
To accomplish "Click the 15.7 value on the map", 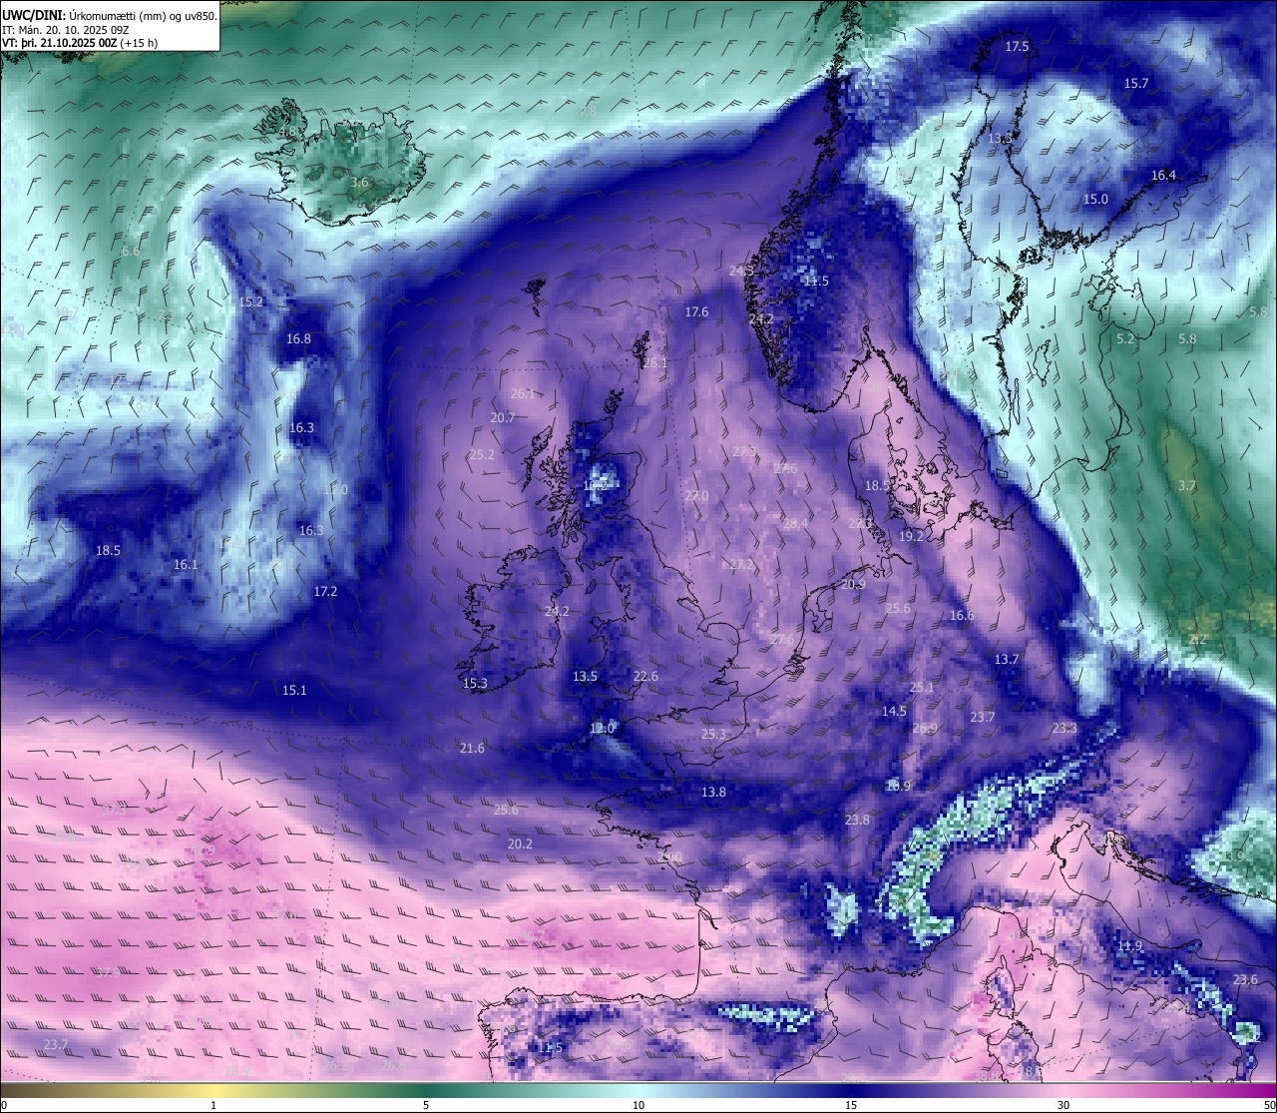I will click(1136, 83).
